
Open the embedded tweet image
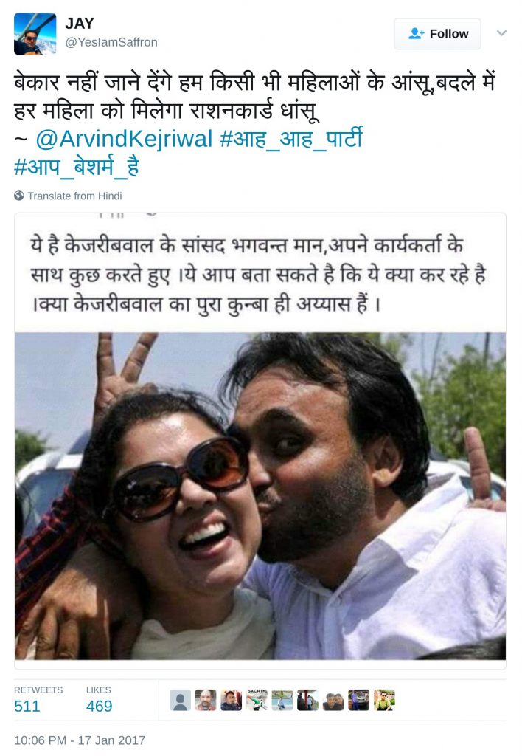tap(260, 440)
